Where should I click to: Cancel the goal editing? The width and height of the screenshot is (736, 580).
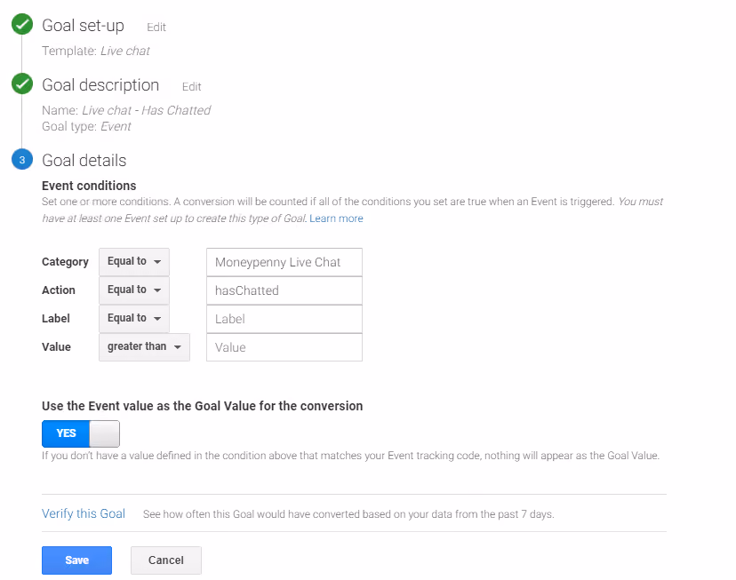[x=166, y=560]
